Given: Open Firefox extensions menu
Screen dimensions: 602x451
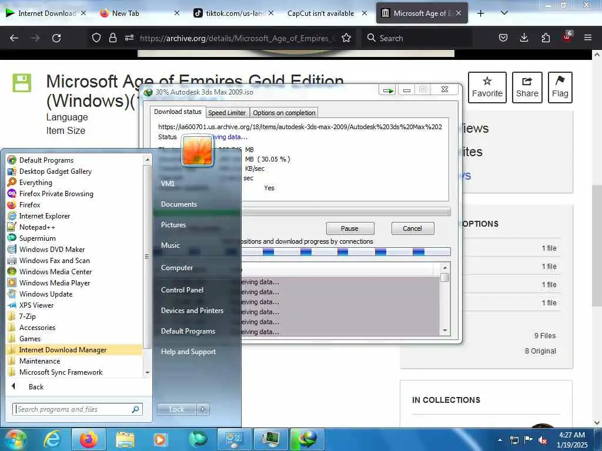Looking at the screenshot, I should 546,38.
